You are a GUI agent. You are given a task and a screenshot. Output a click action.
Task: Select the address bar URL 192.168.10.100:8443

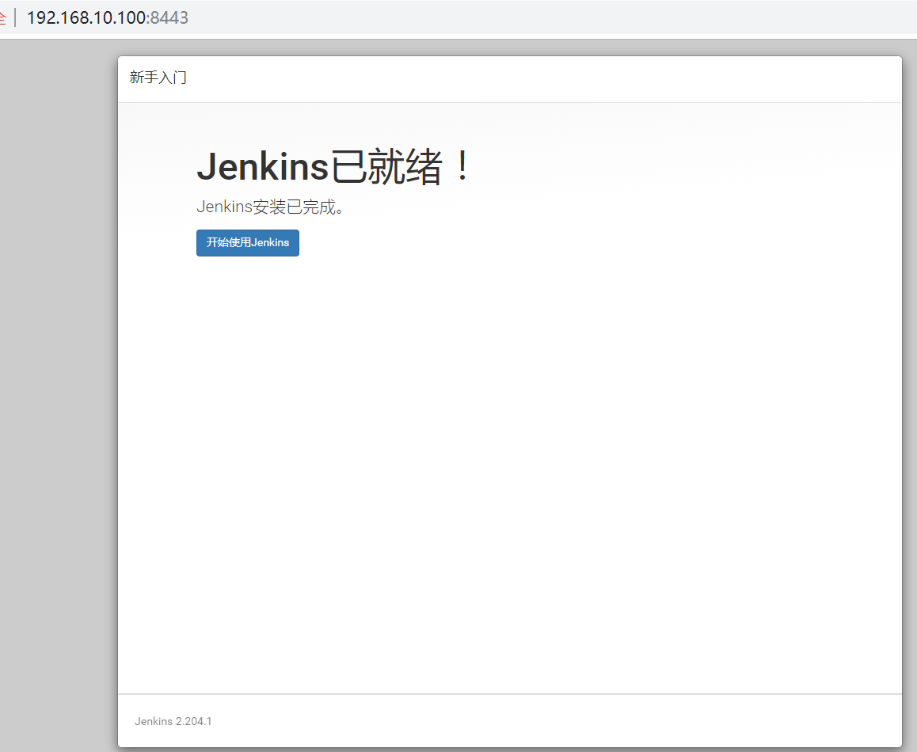pyautogui.click(x=108, y=17)
